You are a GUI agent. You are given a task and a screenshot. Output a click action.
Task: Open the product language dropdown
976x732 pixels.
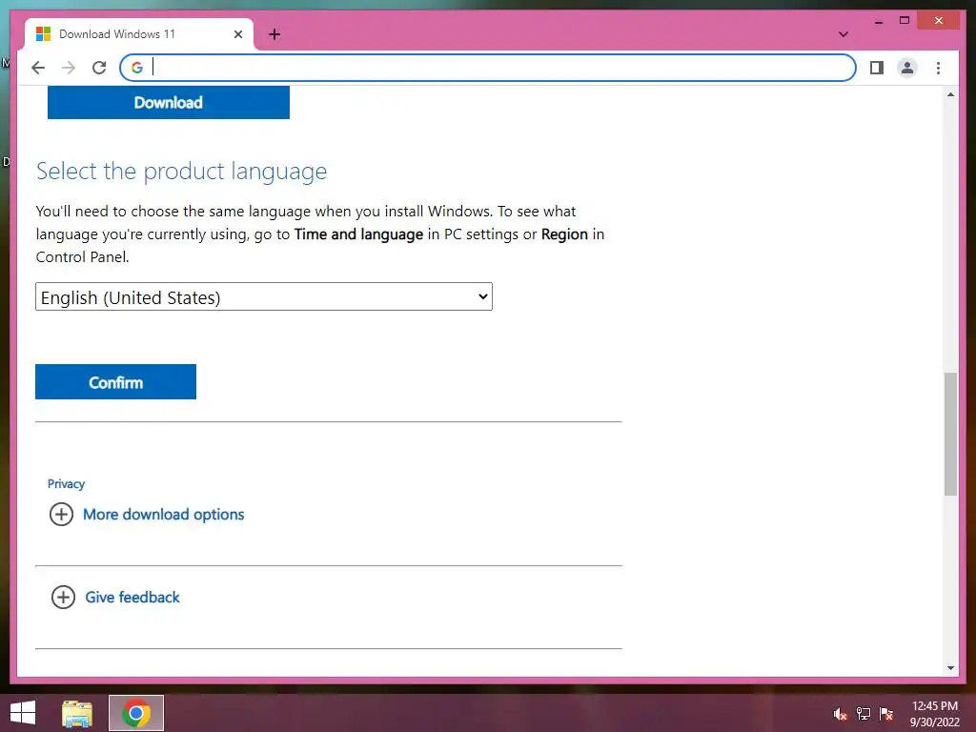[264, 297]
